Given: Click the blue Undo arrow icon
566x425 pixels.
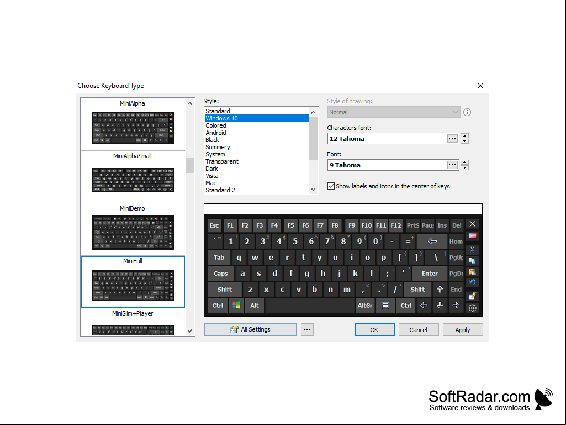Looking at the screenshot, I should click(472, 282).
